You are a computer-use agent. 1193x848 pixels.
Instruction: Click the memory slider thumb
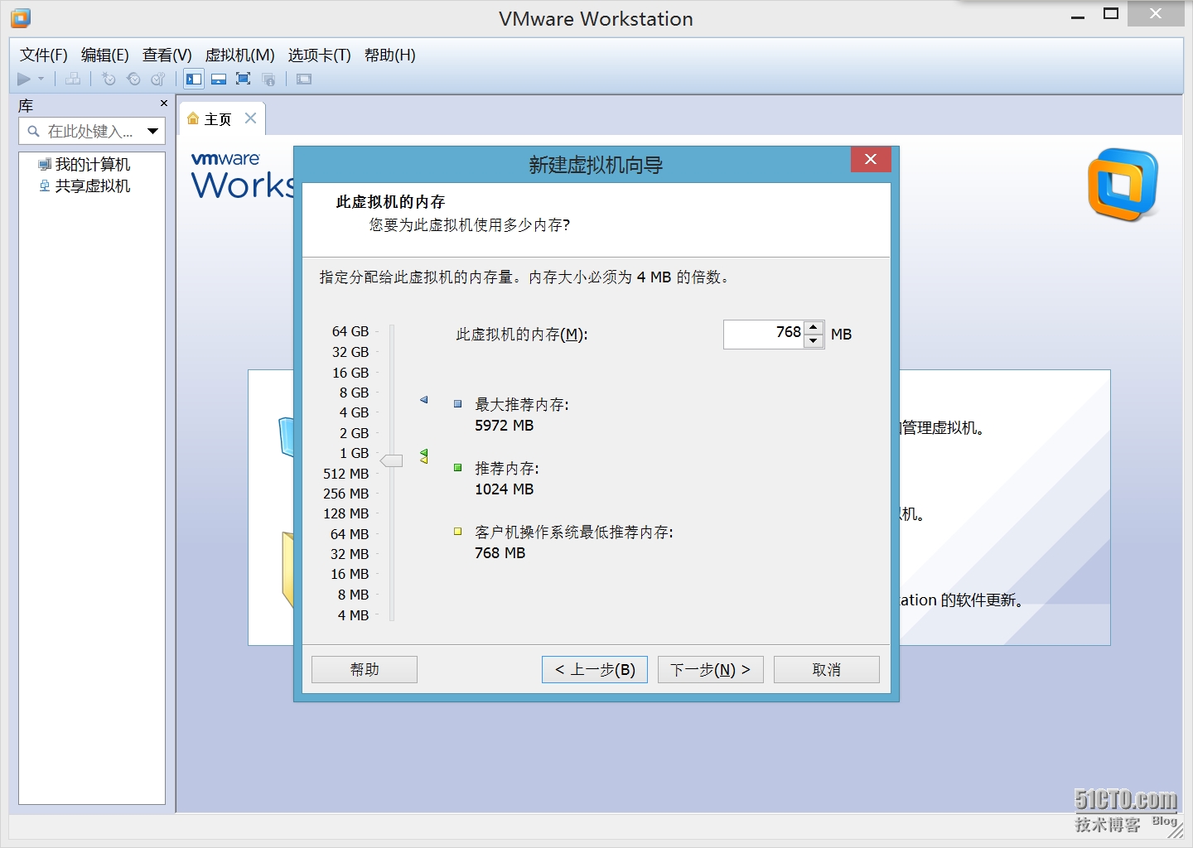pyautogui.click(x=391, y=460)
